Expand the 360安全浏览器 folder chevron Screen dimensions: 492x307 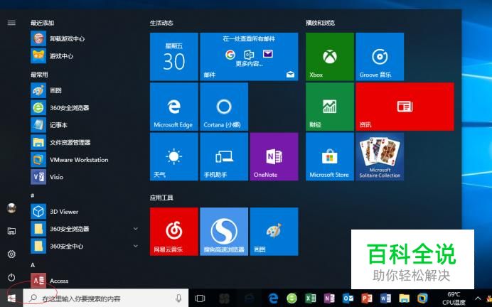[x=136, y=229]
